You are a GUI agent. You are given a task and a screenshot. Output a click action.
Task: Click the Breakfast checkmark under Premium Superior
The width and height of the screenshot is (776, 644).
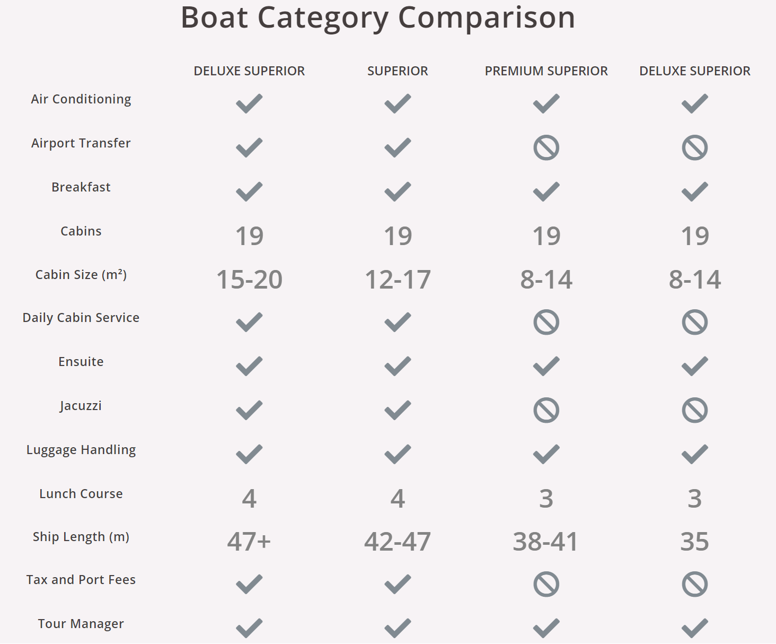point(546,192)
